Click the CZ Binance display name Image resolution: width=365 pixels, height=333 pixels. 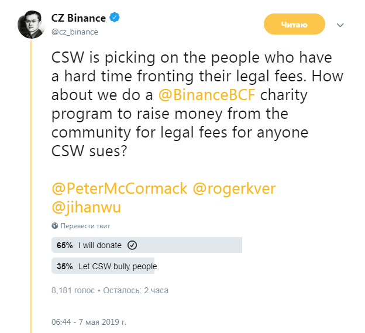tap(78, 18)
